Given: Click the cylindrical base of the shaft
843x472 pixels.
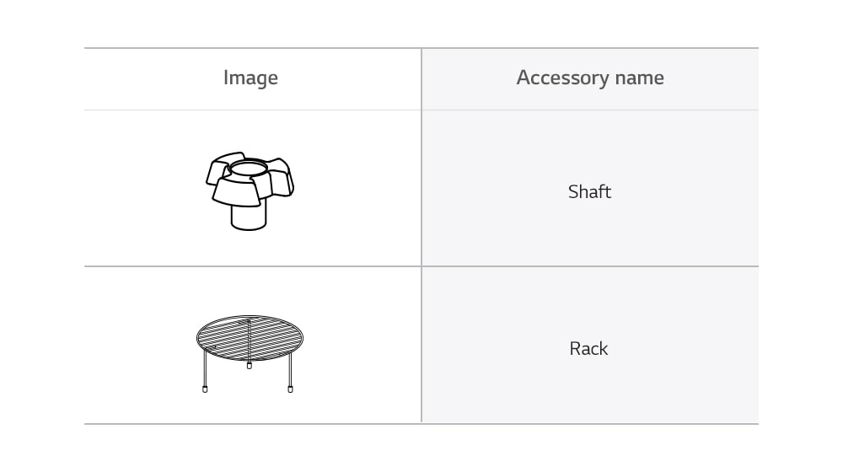Looking at the screenshot, I should [x=249, y=217].
